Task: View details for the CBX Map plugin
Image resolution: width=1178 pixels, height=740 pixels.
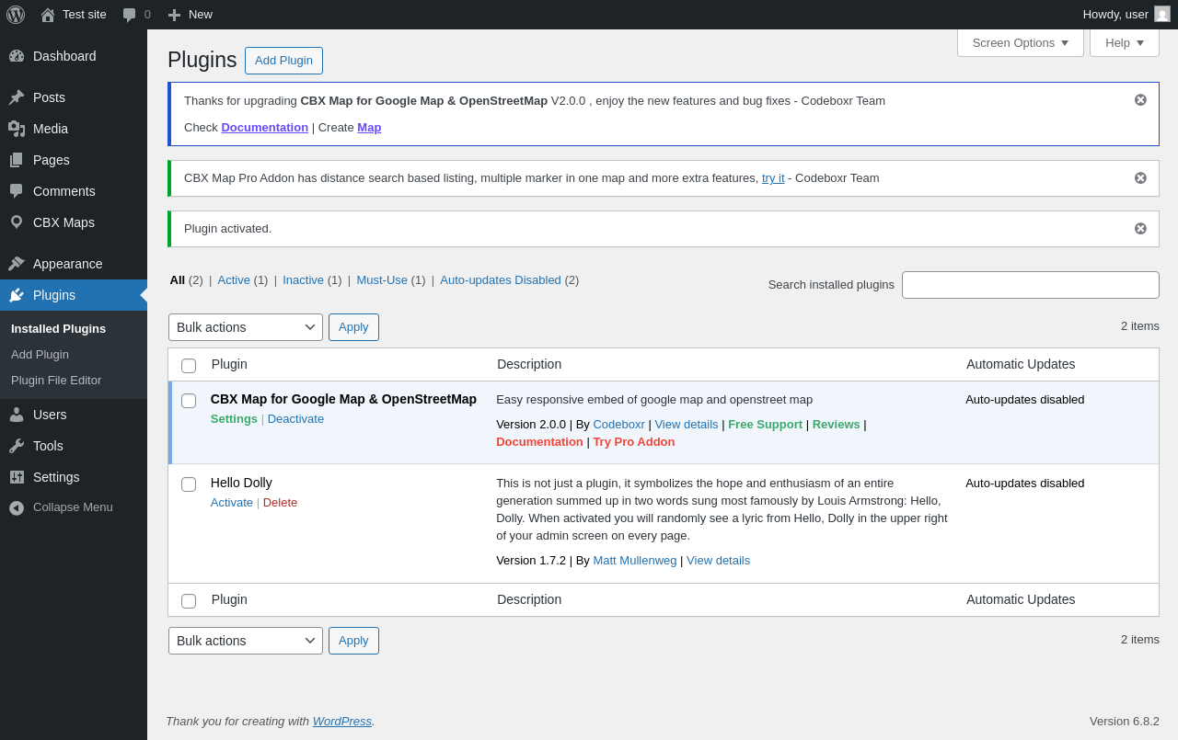Action: click(x=687, y=425)
